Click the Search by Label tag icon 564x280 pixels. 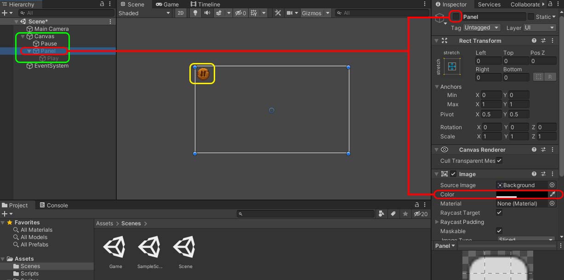[393, 214]
